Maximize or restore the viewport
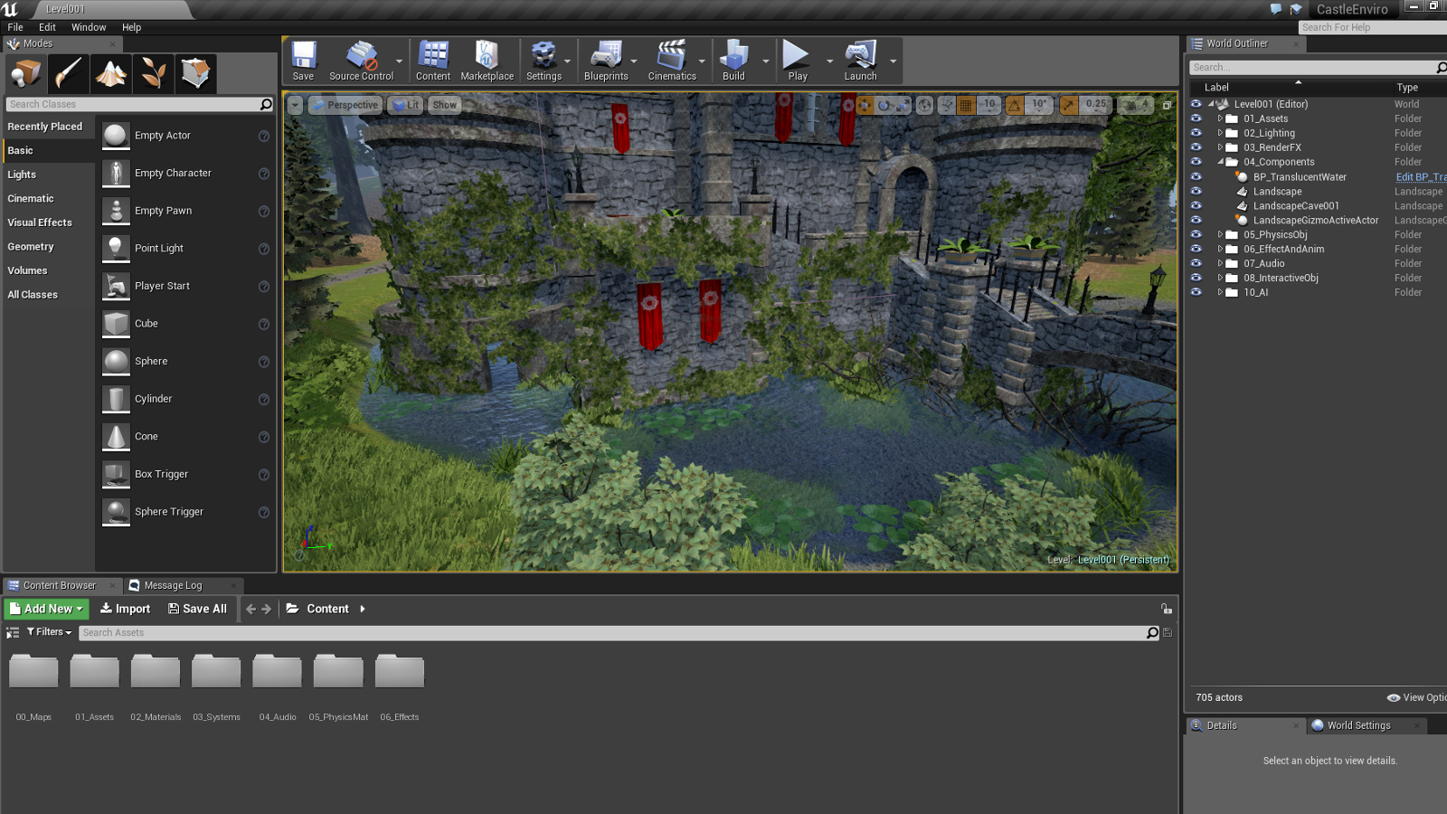1447x814 pixels. click(x=1167, y=106)
